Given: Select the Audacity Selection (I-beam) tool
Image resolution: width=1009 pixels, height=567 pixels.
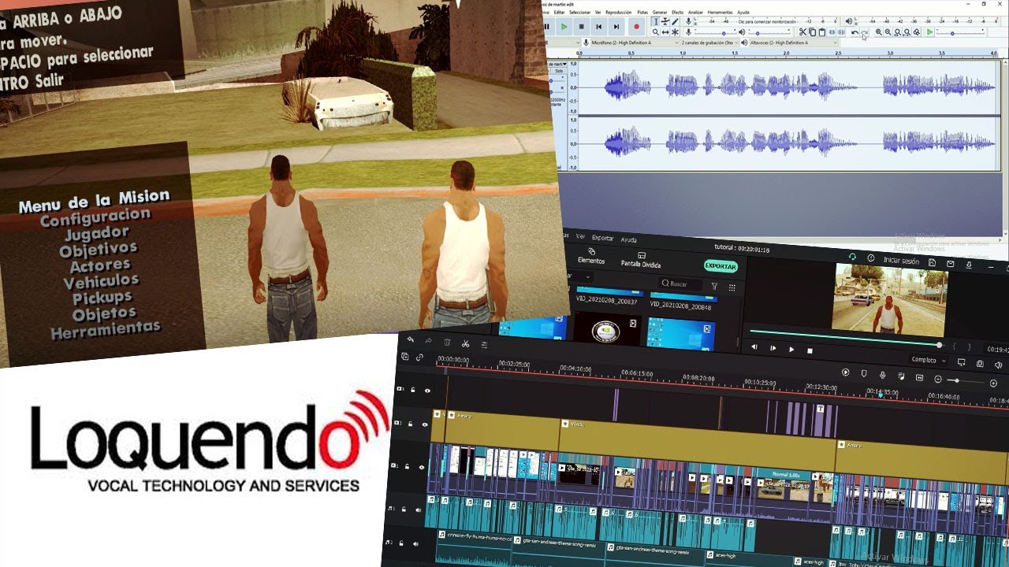Looking at the screenshot, I should (x=656, y=21).
